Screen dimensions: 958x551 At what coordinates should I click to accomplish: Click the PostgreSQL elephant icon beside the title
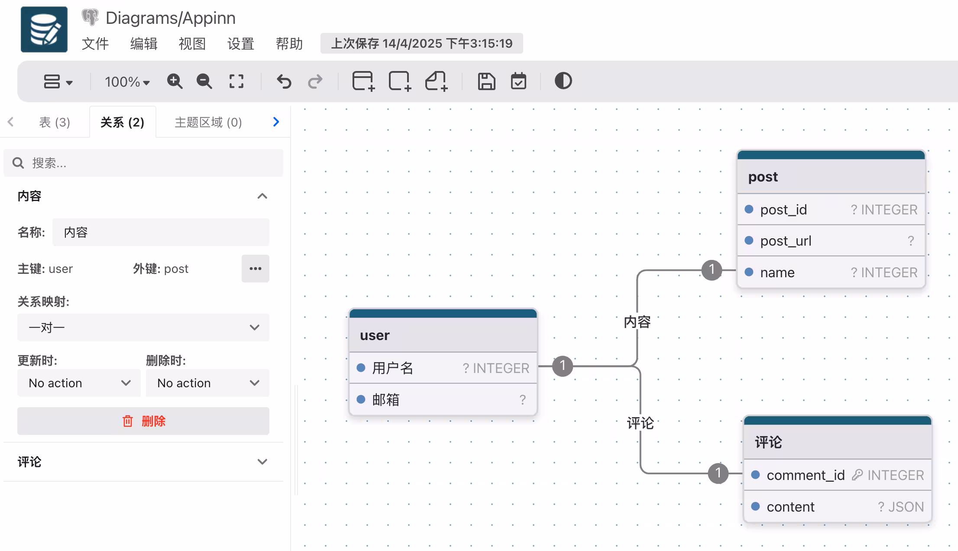tap(90, 17)
